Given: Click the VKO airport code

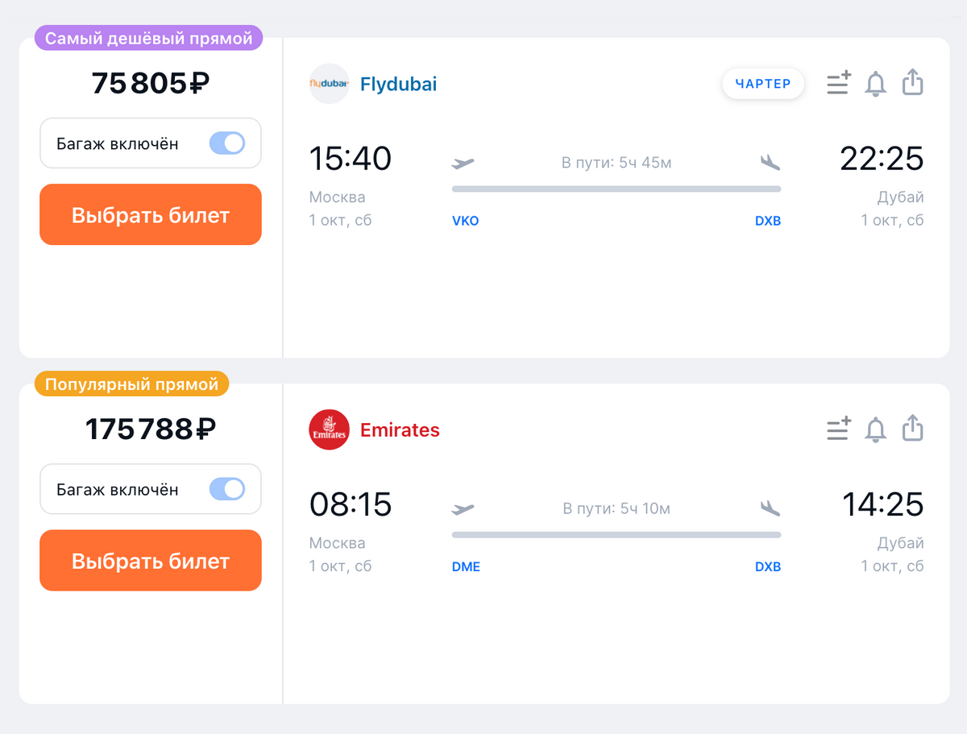Looking at the screenshot, I should (x=466, y=221).
